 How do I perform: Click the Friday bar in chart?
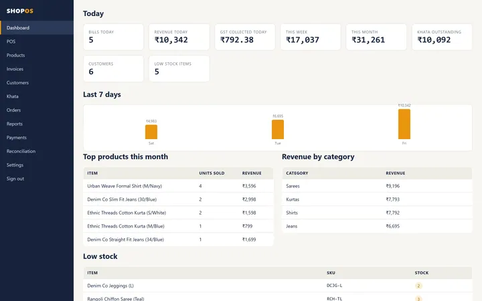click(404, 124)
